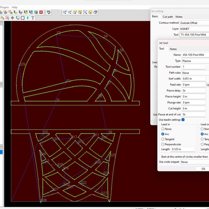The width and height of the screenshot is (209, 209).
Task: Toggle the Use leadin settings checkbox
Action: click(183, 120)
